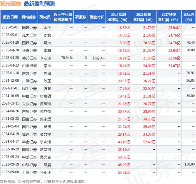Select 中航证券 institution cell
196x184 pixels.
tap(29, 165)
